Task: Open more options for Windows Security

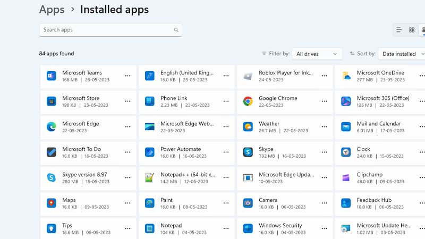Action: coord(324,229)
